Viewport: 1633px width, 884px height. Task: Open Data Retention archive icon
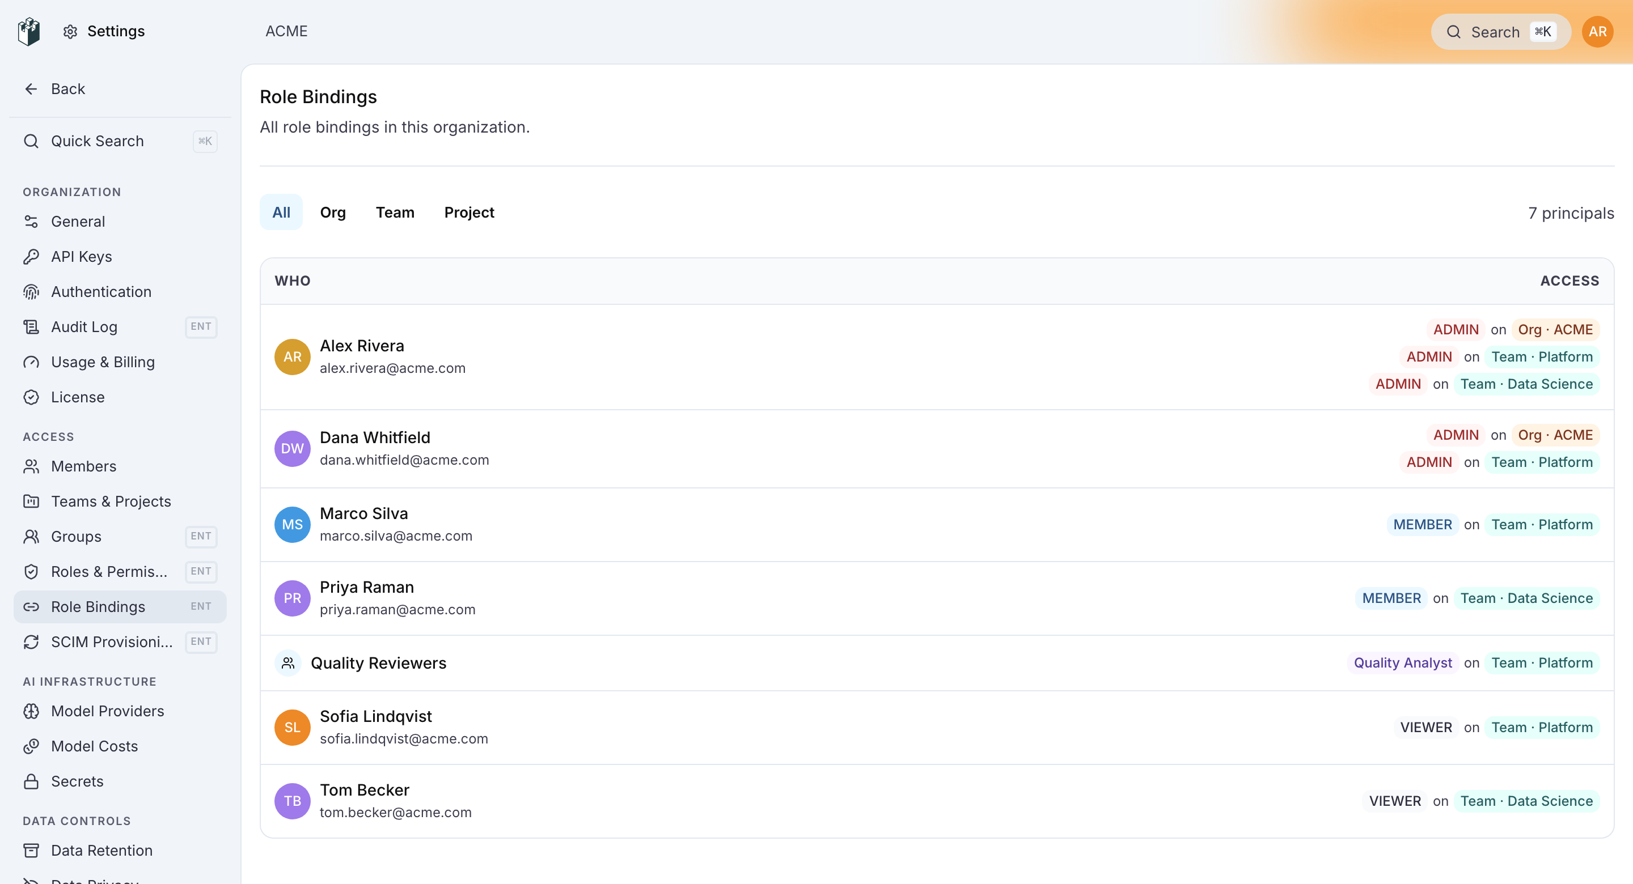tap(31, 851)
